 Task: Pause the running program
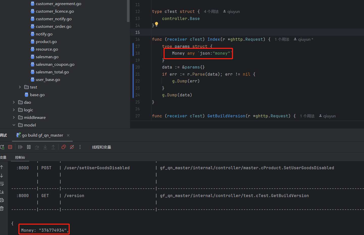point(29,147)
